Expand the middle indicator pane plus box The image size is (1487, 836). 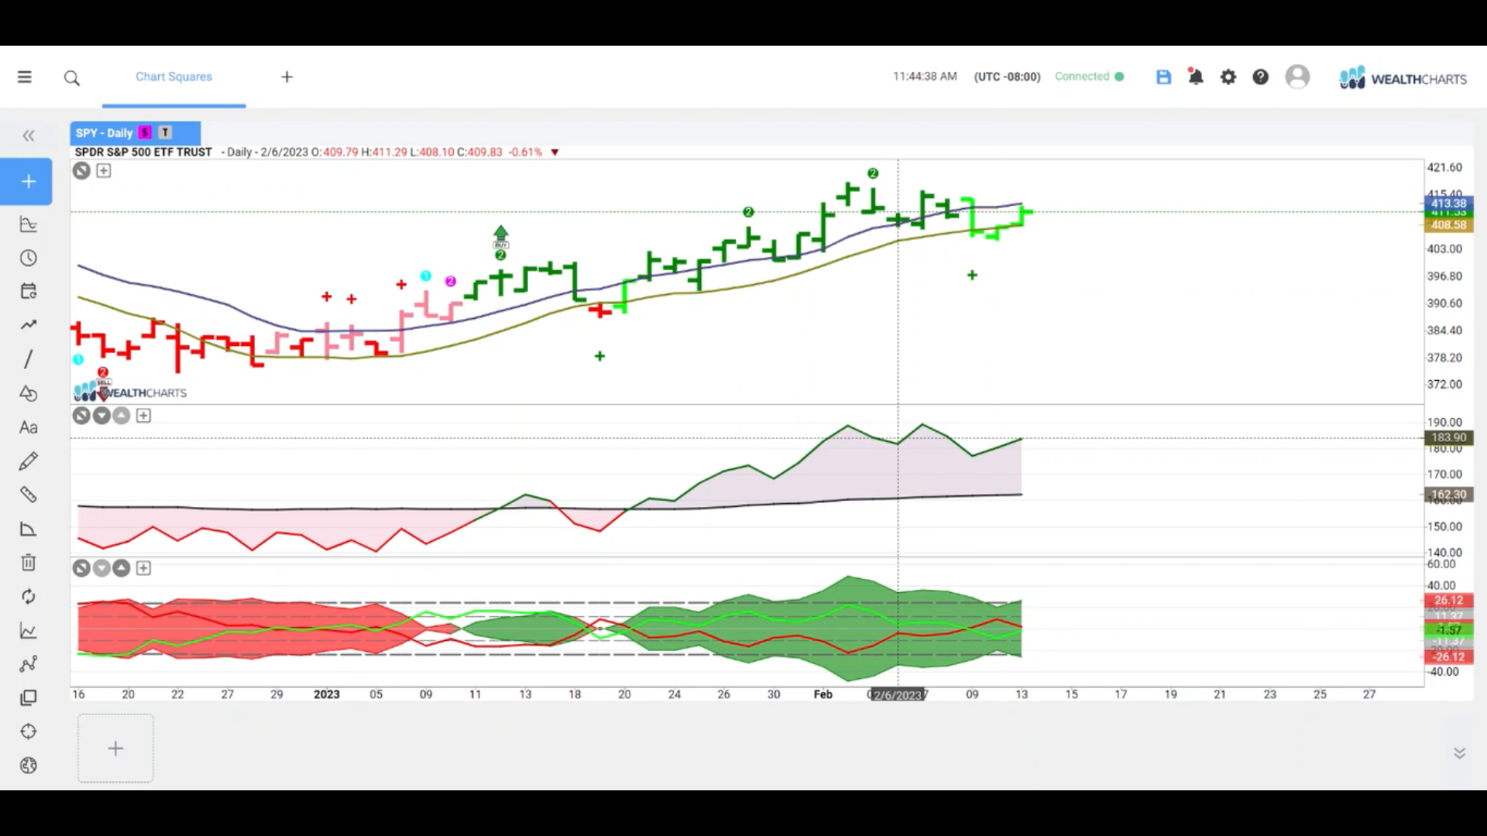143,416
